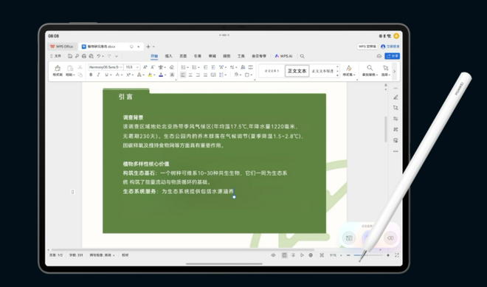This screenshot has width=487, height=287.
Task: Click the blue share button
Action: pos(392,56)
